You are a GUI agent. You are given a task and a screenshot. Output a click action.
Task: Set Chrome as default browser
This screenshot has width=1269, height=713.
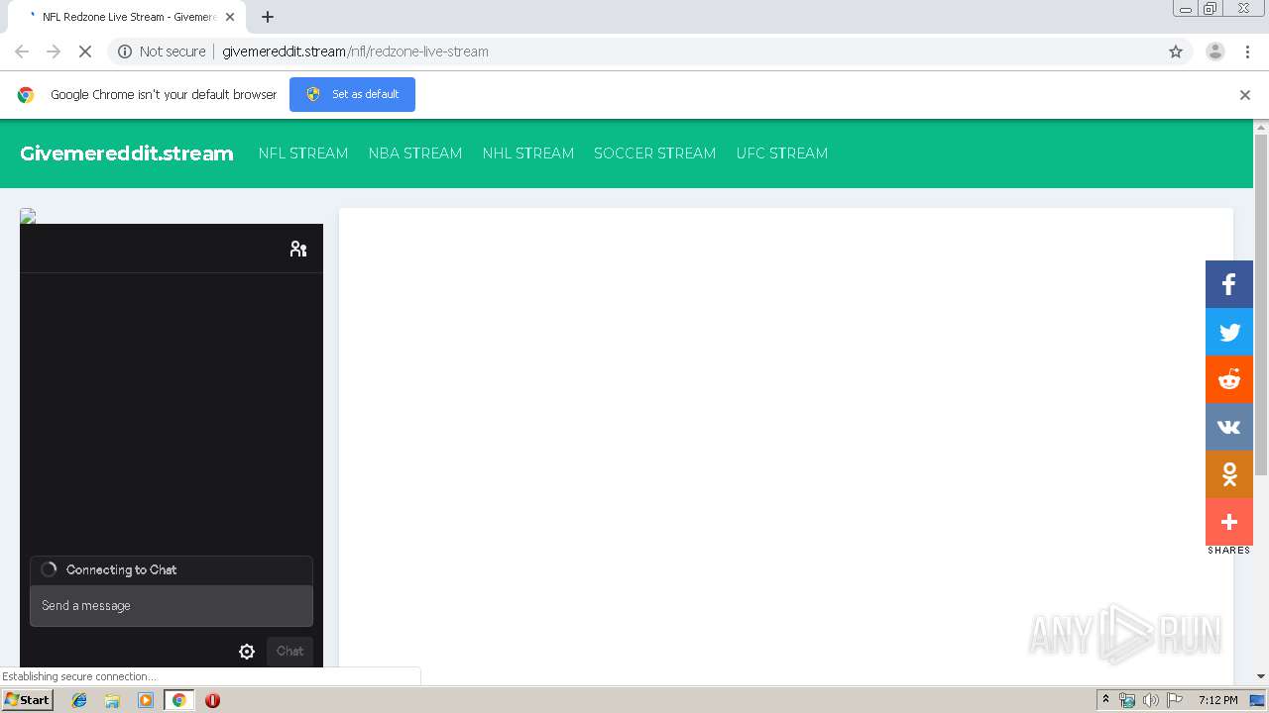click(352, 94)
